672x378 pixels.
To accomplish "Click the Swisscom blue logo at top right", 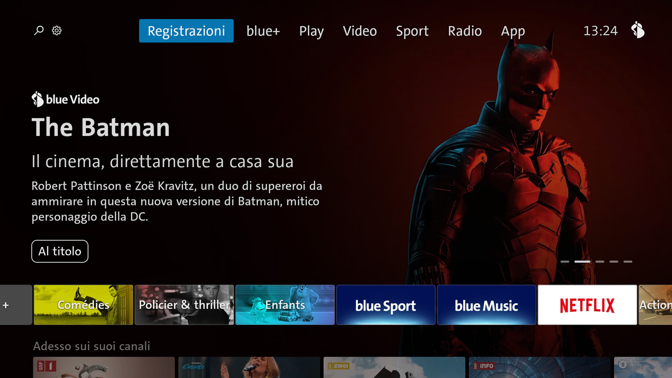I will pos(638,30).
